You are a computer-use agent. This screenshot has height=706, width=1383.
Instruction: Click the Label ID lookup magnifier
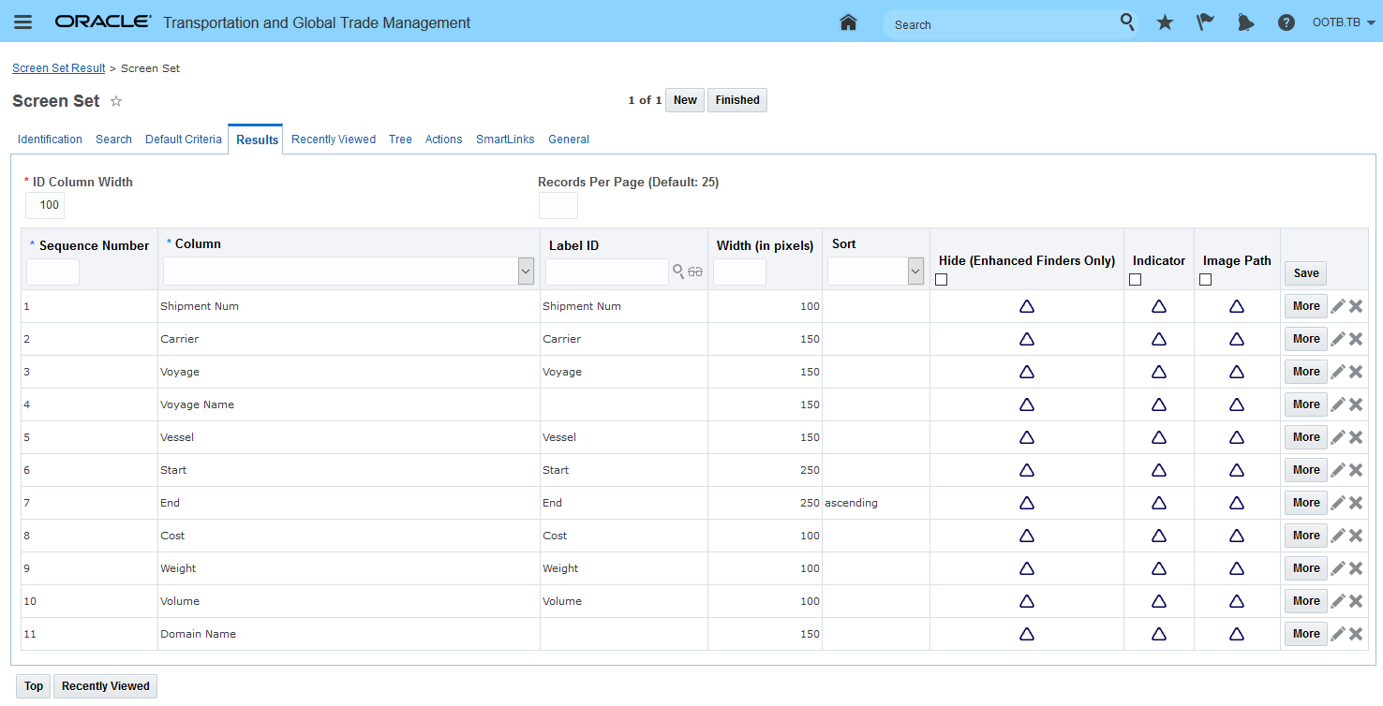[x=678, y=272]
